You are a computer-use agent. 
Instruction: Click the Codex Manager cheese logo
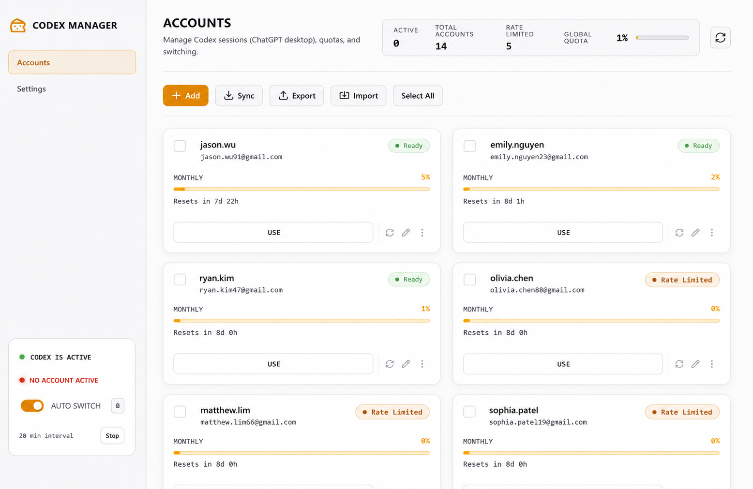tap(18, 25)
